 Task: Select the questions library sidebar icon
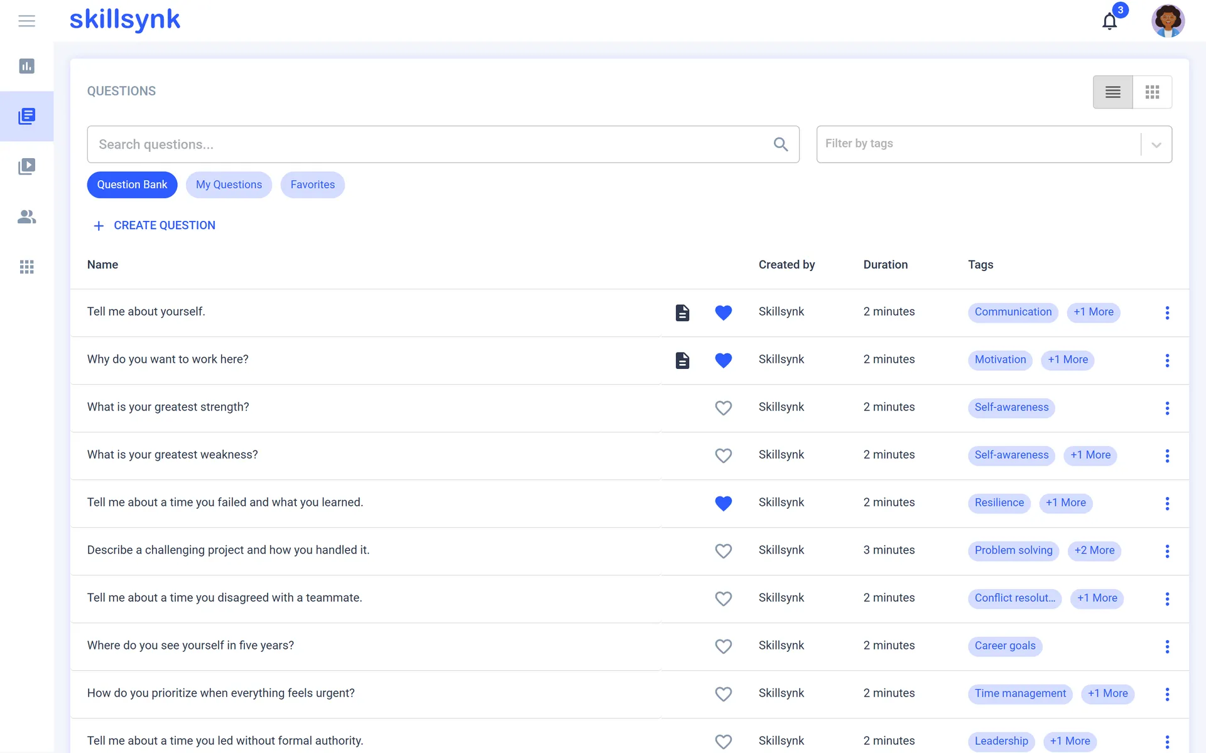click(26, 116)
